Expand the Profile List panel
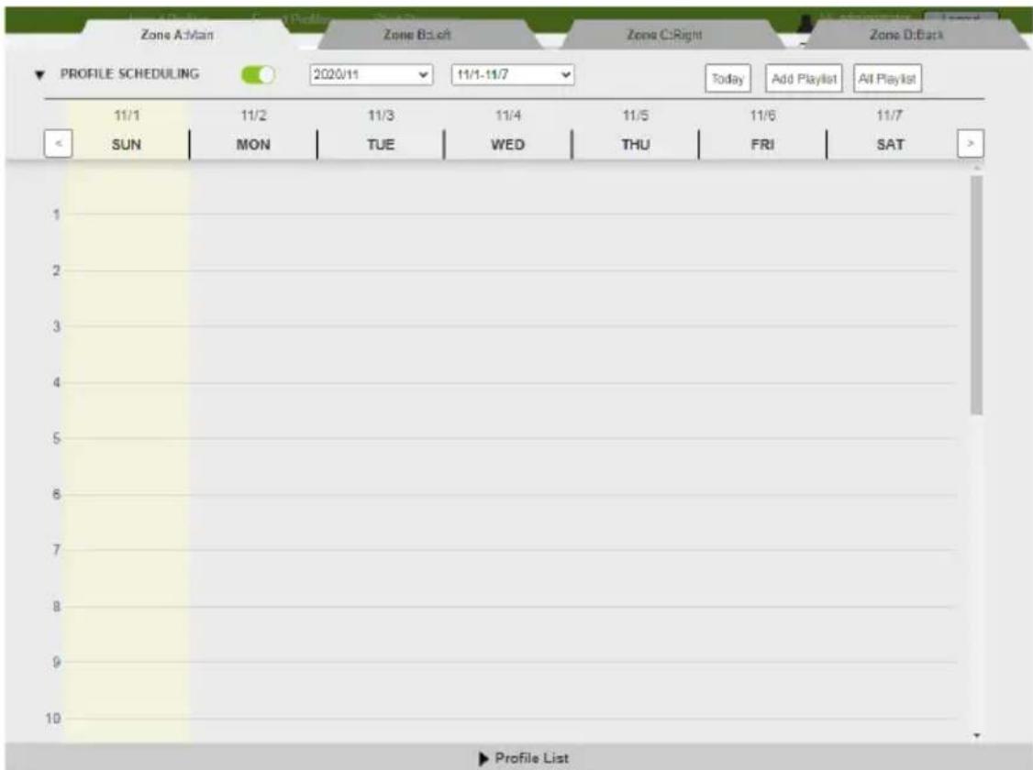 point(525,758)
